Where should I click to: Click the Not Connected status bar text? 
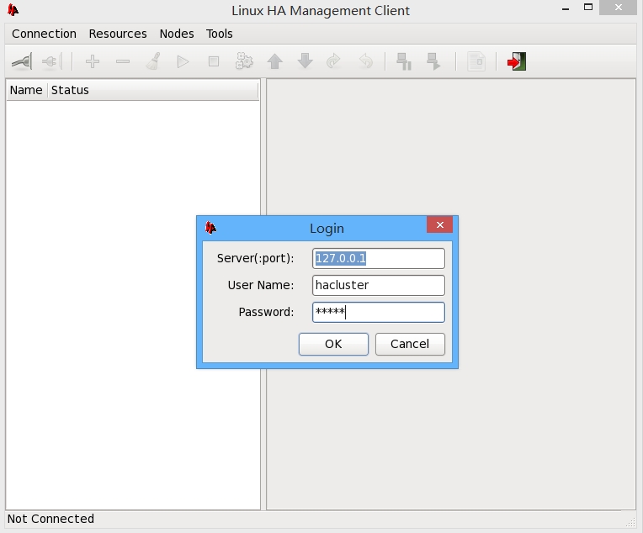pyautogui.click(x=50, y=519)
